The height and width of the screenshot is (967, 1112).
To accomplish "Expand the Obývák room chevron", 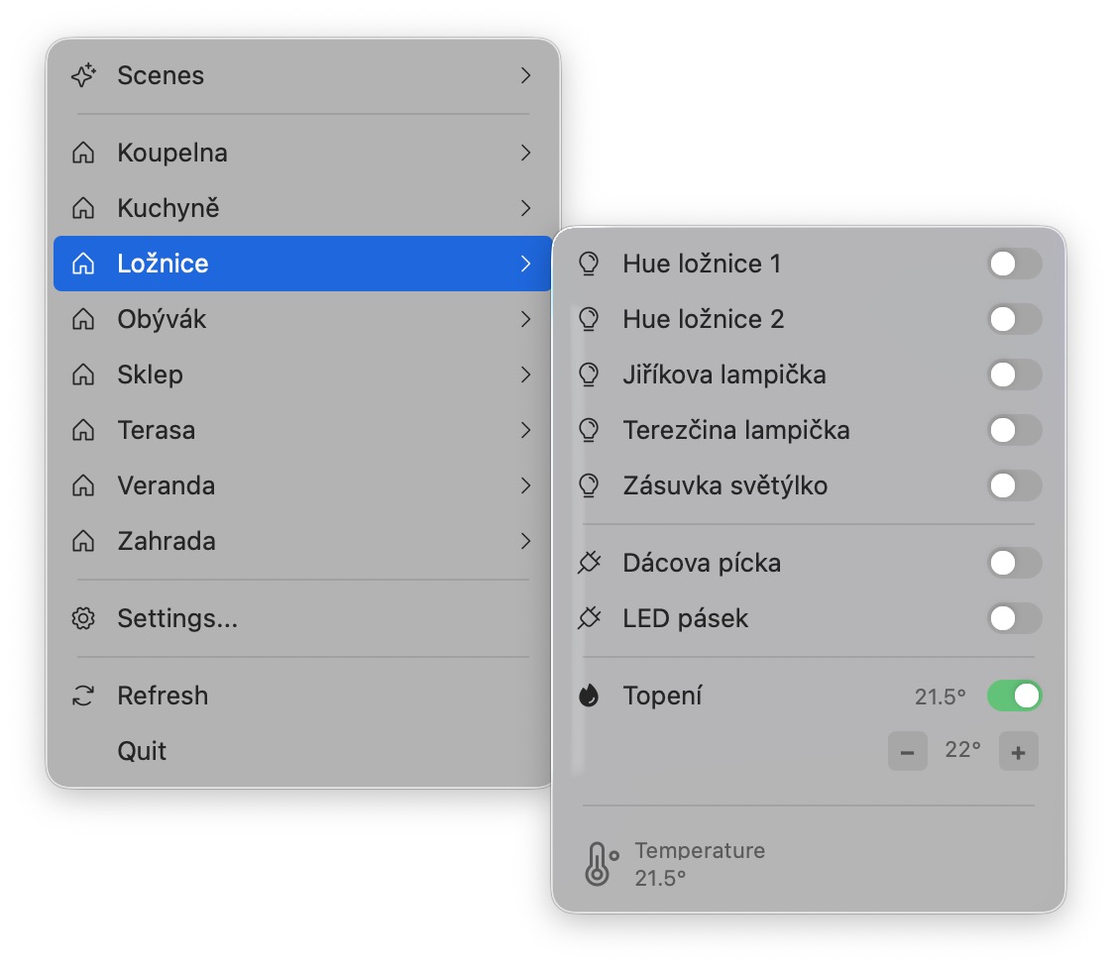I will pyautogui.click(x=526, y=319).
